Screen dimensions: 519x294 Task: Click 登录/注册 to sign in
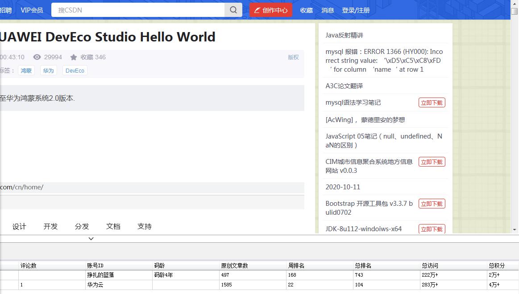[x=356, y=10]
